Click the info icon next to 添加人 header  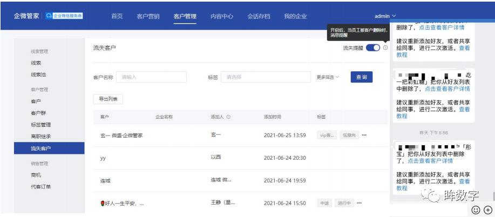(228, 117)
